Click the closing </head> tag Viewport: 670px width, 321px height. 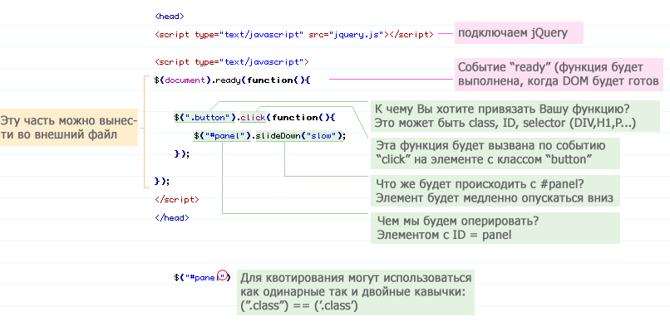pyautogui.click(x=172, y=218)
